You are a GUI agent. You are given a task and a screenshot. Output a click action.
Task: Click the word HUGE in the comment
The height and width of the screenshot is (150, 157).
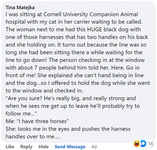tap(94, 29)
